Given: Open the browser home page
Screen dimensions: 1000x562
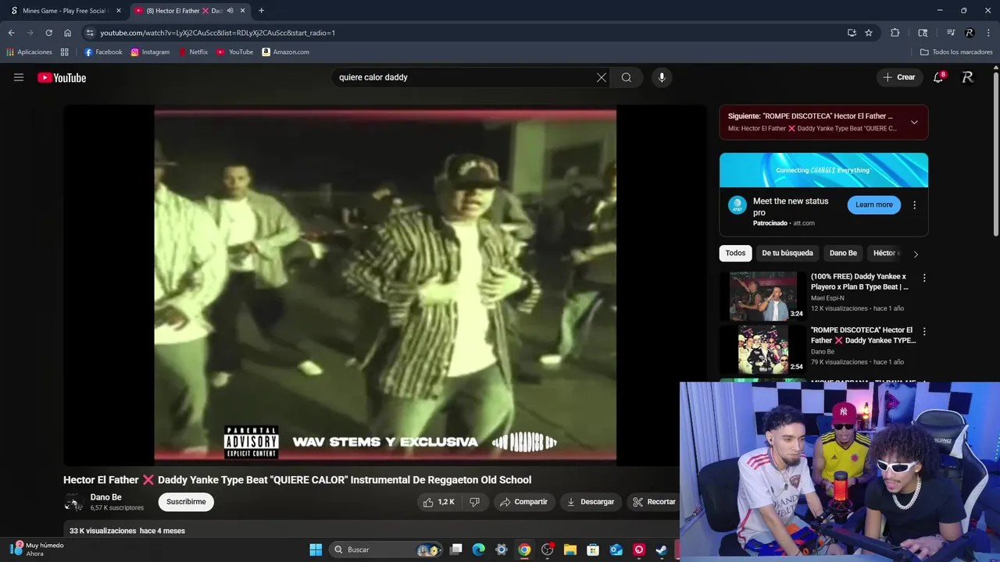Looking at the screenshot, I should click(67, 33).
